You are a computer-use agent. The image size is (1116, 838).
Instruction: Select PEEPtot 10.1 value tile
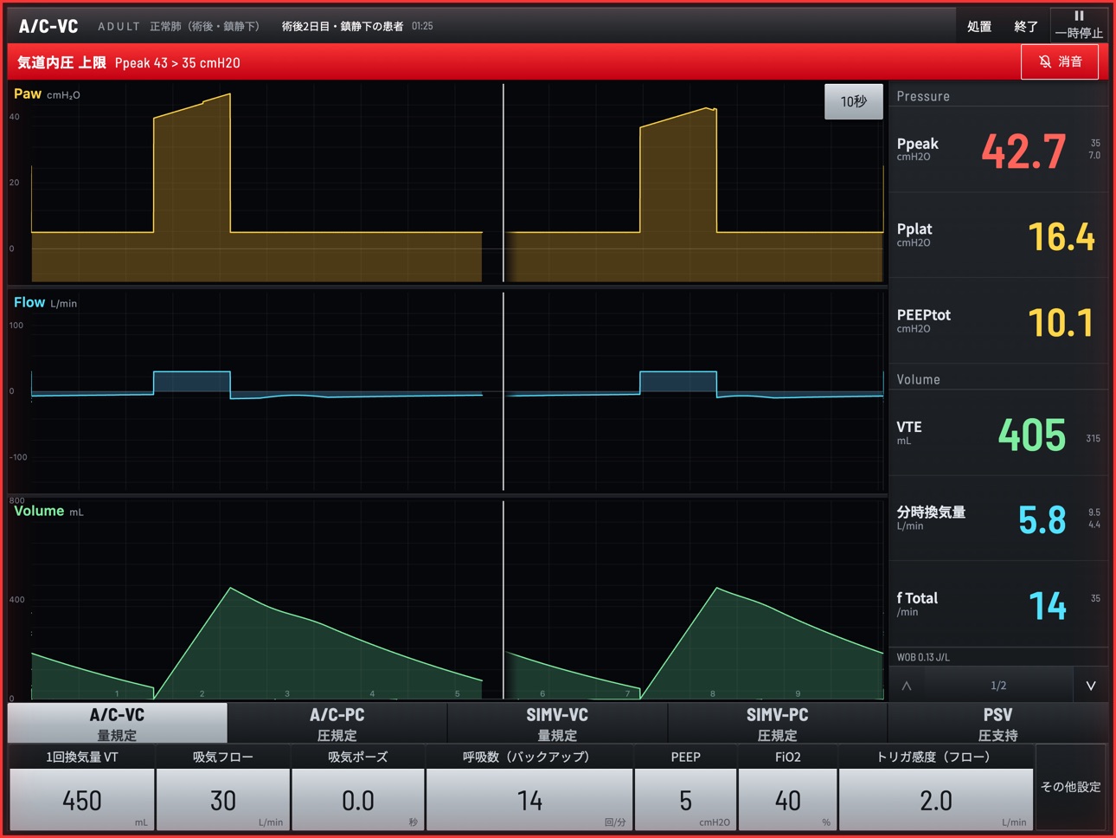[x=998, y=321]
